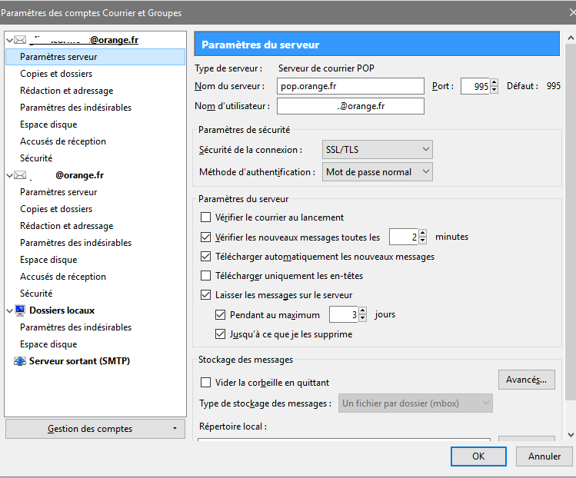The height and width of the screenshot is (478, 576).
Task: Toggle Laisser les messages sur le serveur
Action: [205, 294]
